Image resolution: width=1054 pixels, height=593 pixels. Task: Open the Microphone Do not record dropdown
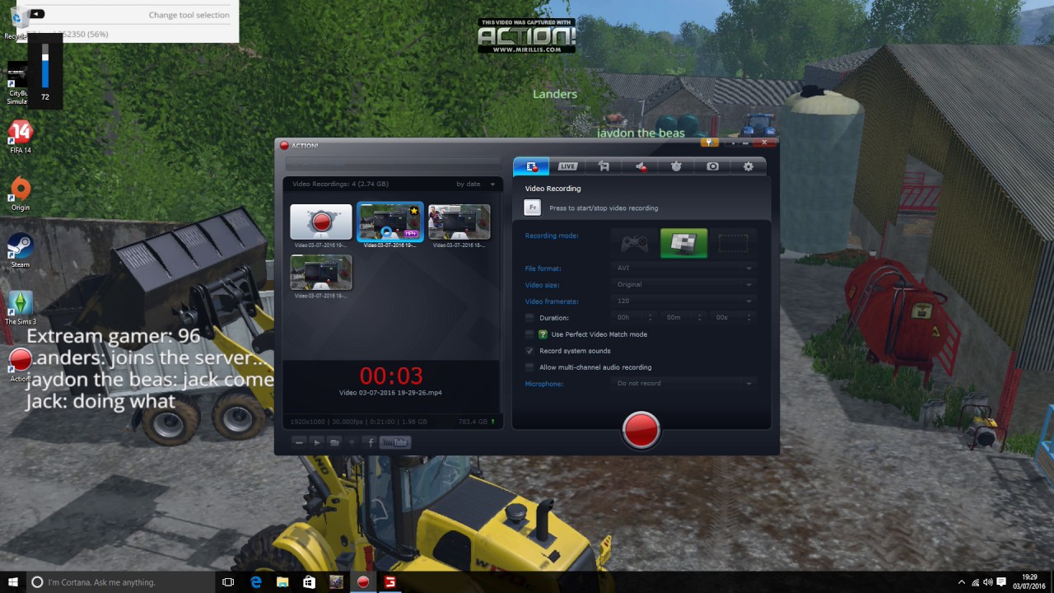[x=684, y=384]
